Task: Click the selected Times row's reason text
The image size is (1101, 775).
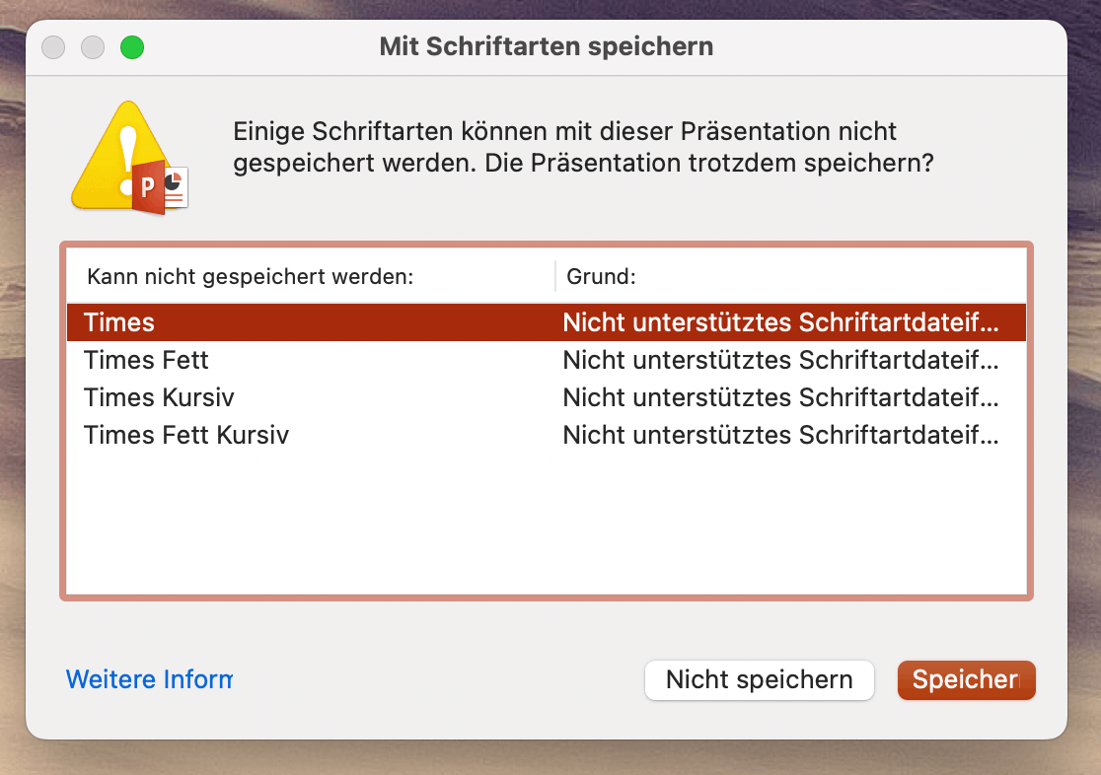Action: pos(780,322)
